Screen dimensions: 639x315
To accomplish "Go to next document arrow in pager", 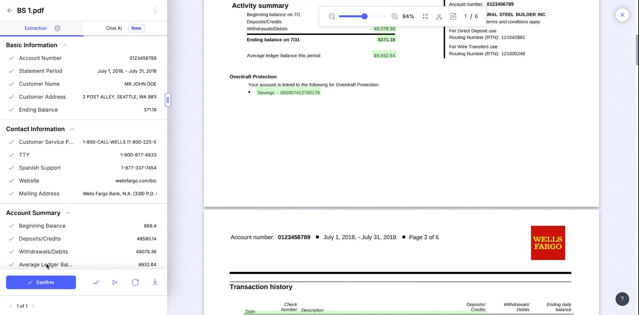I will (x=33, y=306).
